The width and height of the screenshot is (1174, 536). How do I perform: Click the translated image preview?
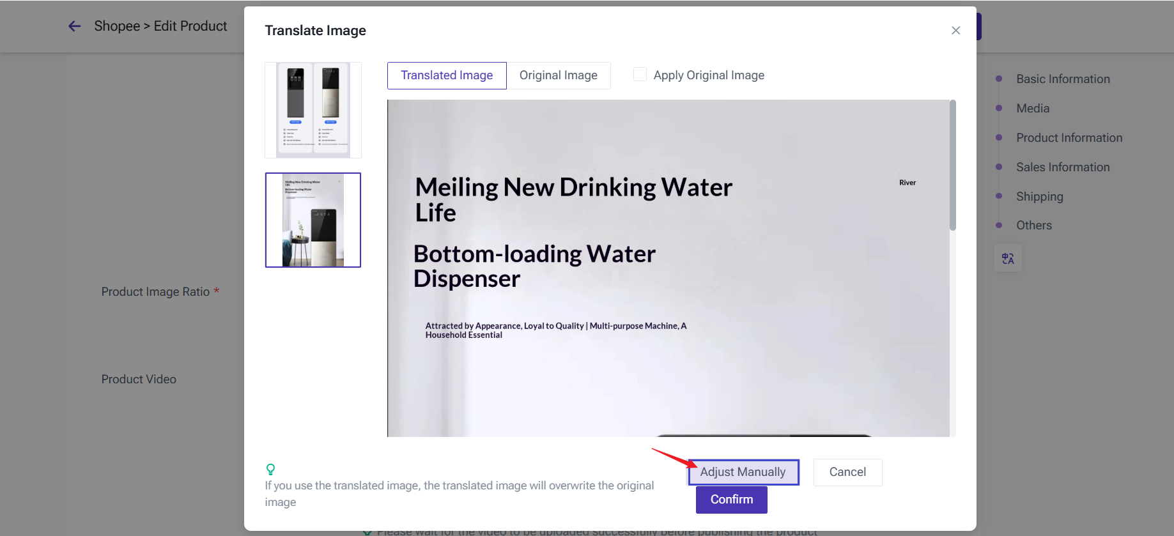pyautogui.click(x=668, y=268)
